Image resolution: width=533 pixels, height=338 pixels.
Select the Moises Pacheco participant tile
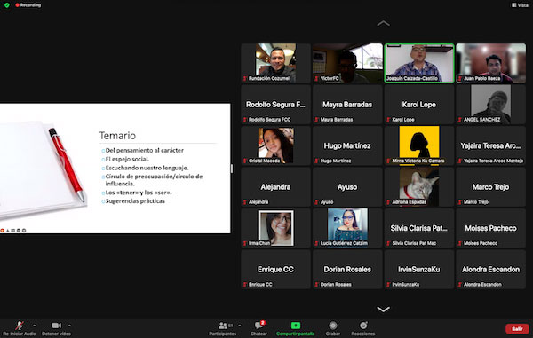[x=491, y=228]
